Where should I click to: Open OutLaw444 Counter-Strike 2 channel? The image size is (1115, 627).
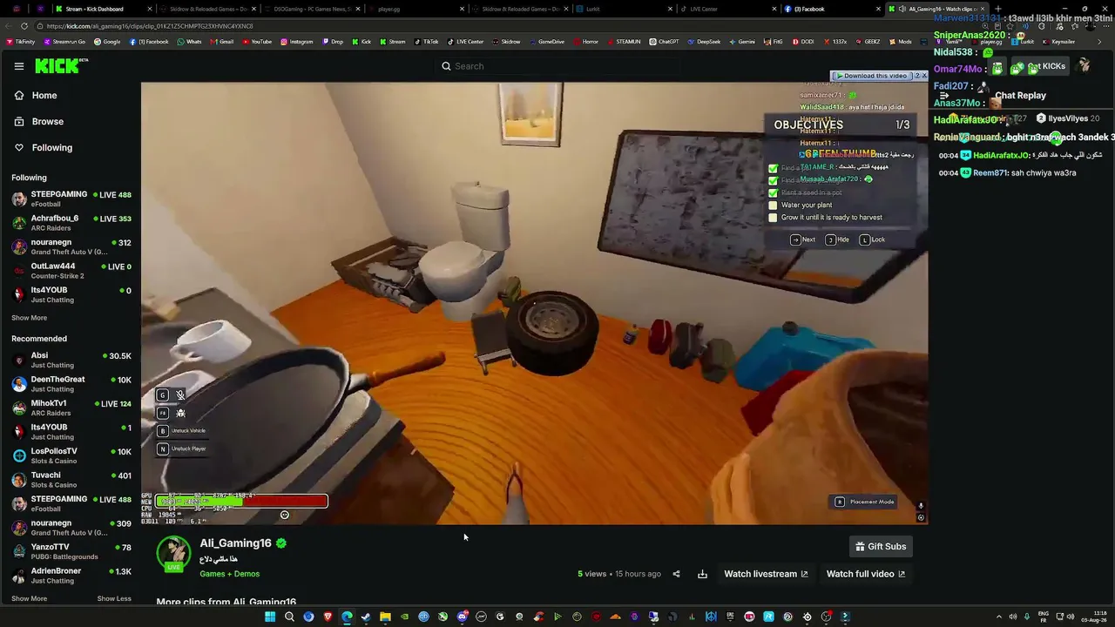[71, 271]
